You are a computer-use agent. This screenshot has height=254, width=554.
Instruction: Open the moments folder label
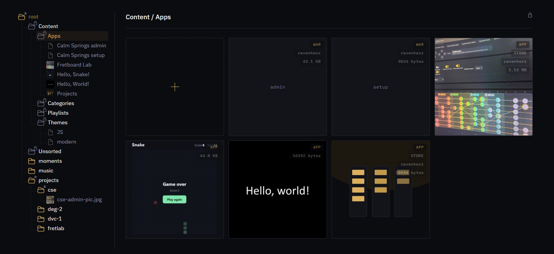click(x=50, y=161)
